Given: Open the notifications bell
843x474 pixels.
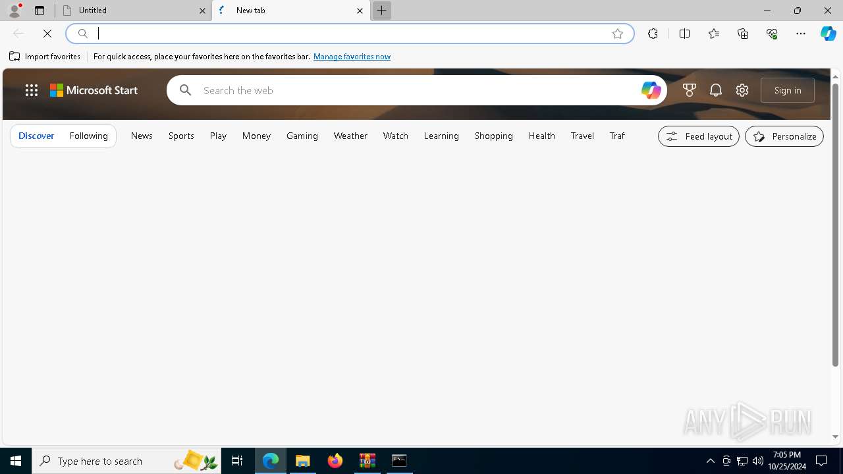Looking at the screenshot, I should (716, 90).
